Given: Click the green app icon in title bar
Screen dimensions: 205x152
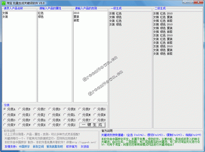Looking at the screenshot, I should coord(4,3).
